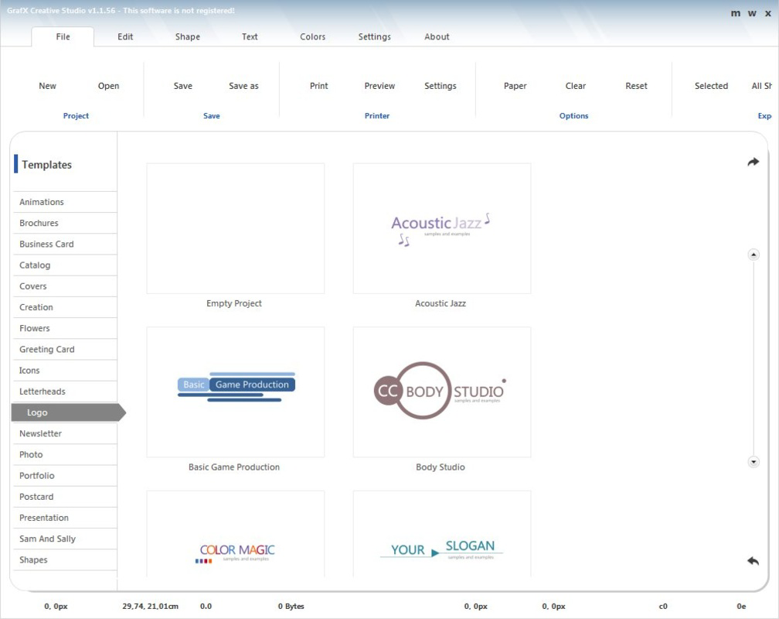This screenshot has width=779, height=619.
Task: Open printer Settings button
Action: (441, 86)
